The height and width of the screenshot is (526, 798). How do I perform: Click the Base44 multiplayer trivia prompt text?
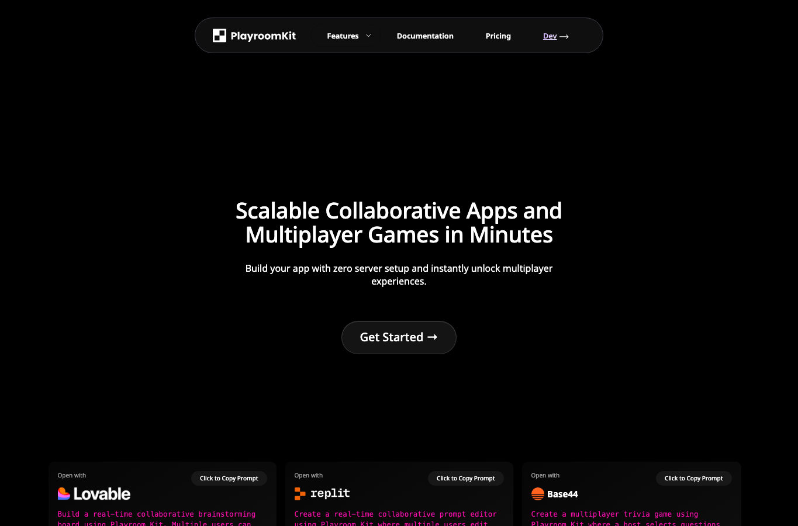(626, 518)
